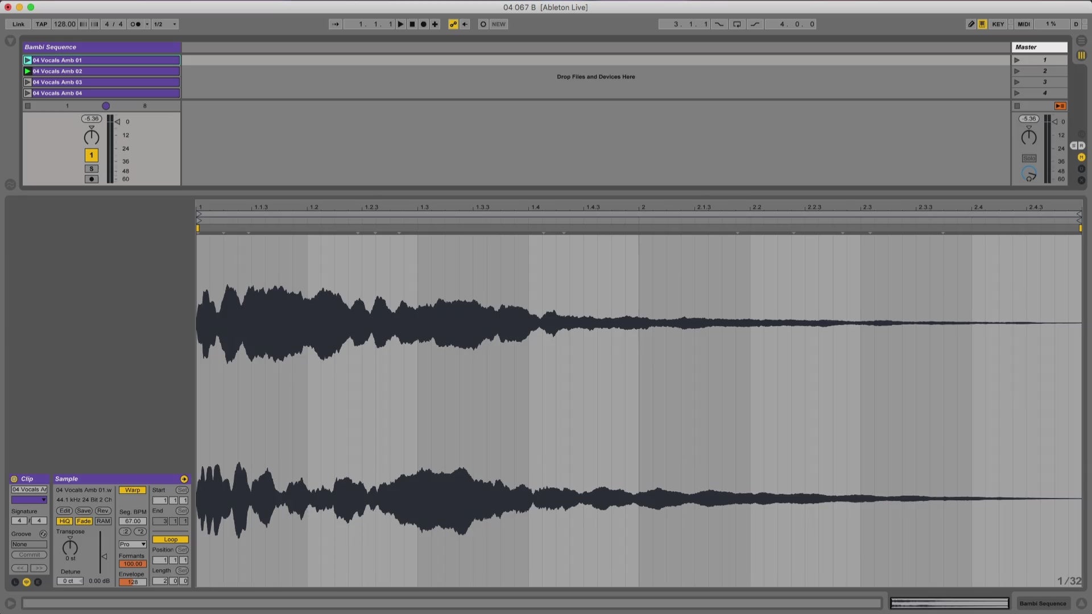The height and width of the screenshot is (614, 1092).
Task: Disable the HiQ quality toggle
Action: [64, 521]
